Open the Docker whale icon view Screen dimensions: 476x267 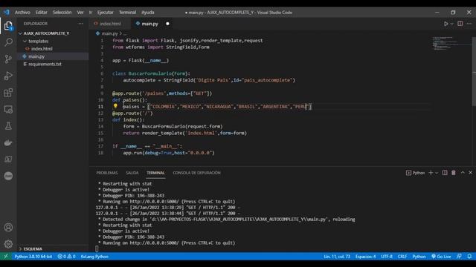8,142
